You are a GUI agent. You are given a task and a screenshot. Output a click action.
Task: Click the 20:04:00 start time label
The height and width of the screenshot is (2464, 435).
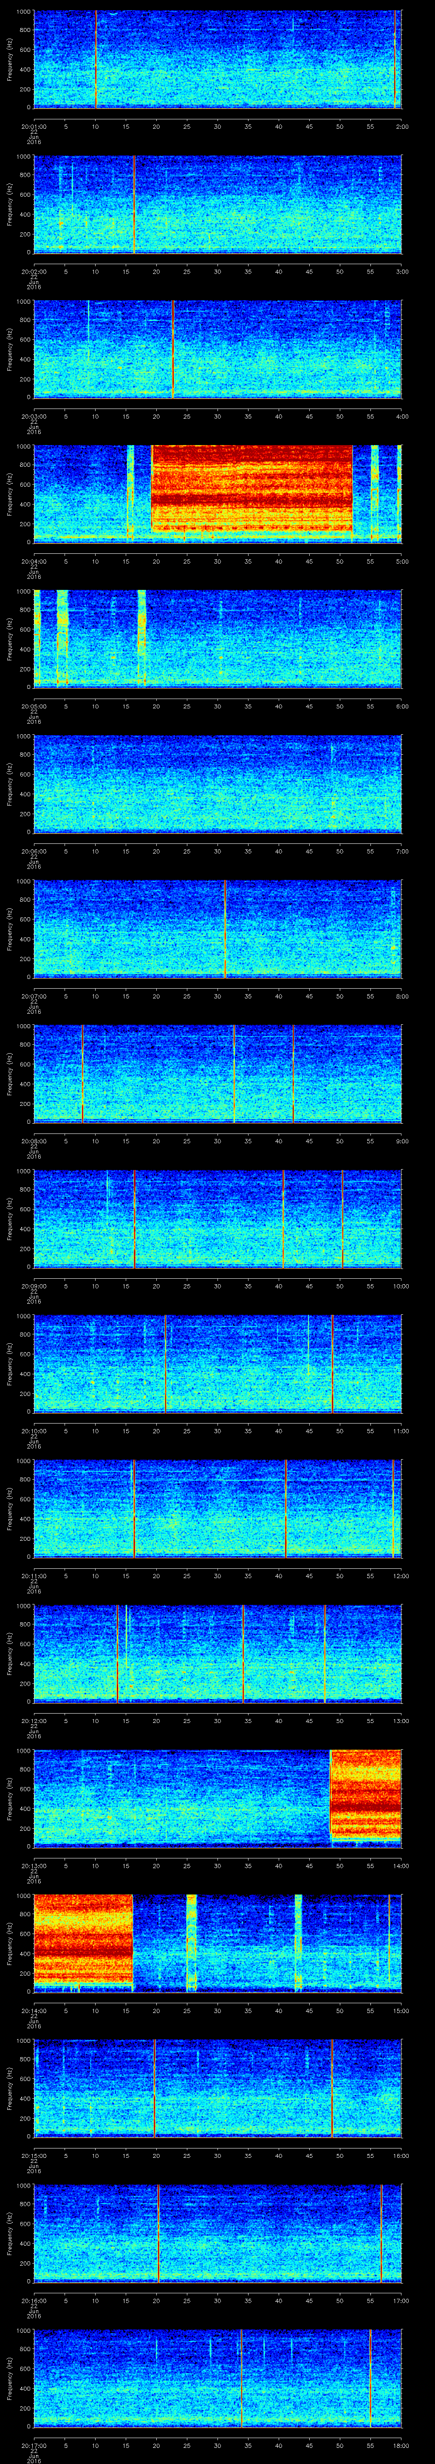pos(34,561)
